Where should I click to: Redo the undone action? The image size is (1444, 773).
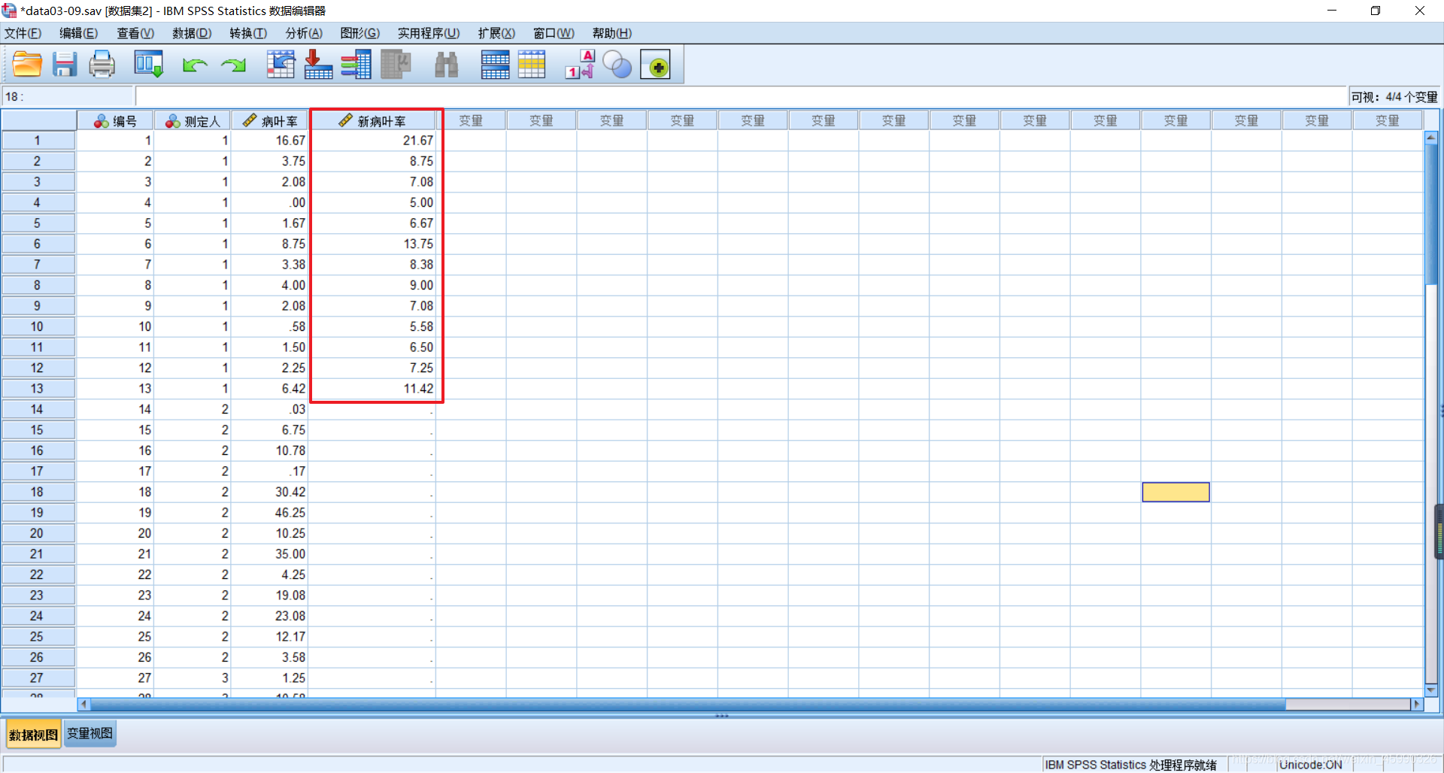[x=233, y=65]
